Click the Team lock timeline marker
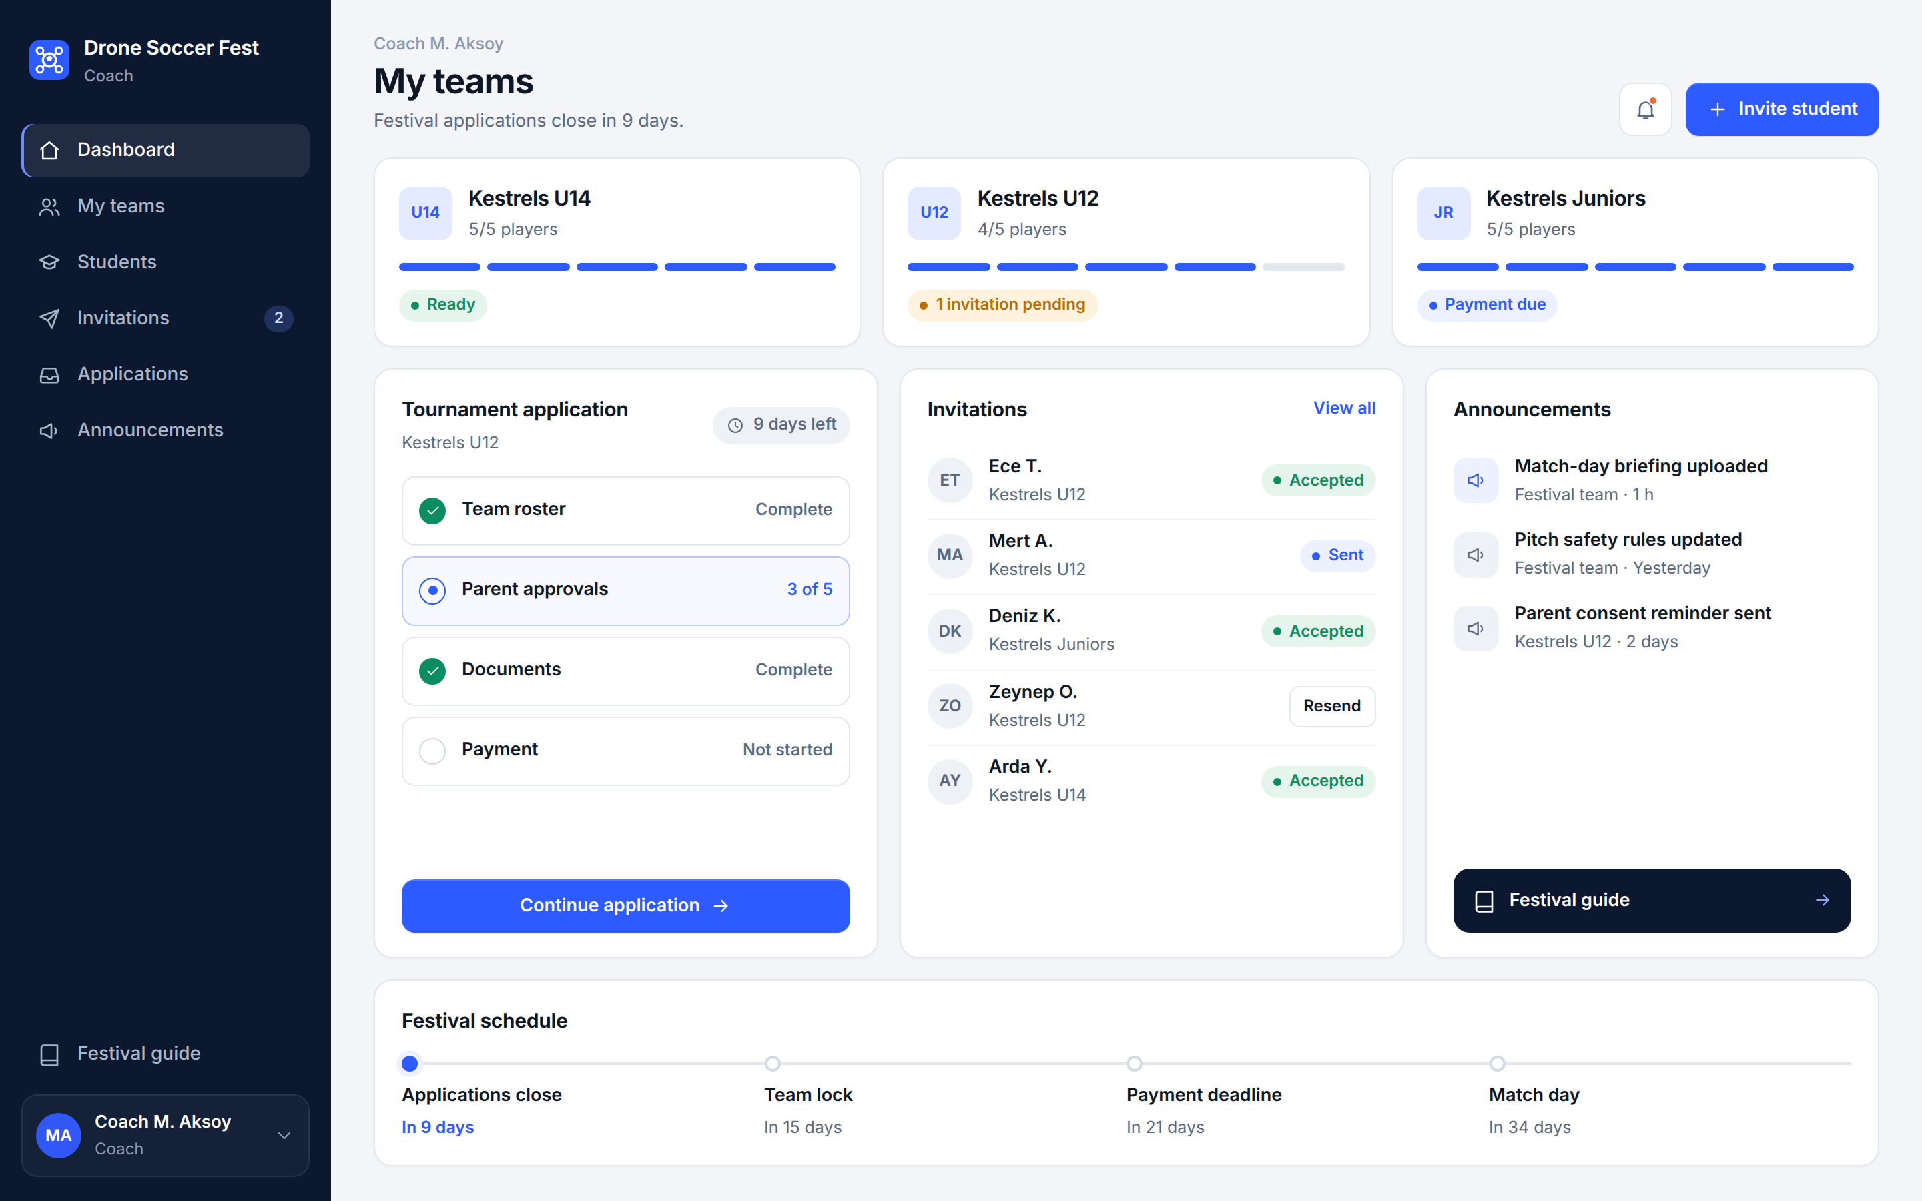Viewport: 1922px width, 1201px height. click(x=772, y=1064)
